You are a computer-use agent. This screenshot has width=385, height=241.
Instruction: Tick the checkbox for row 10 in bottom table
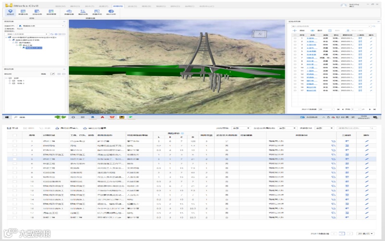tap(14, 181)
